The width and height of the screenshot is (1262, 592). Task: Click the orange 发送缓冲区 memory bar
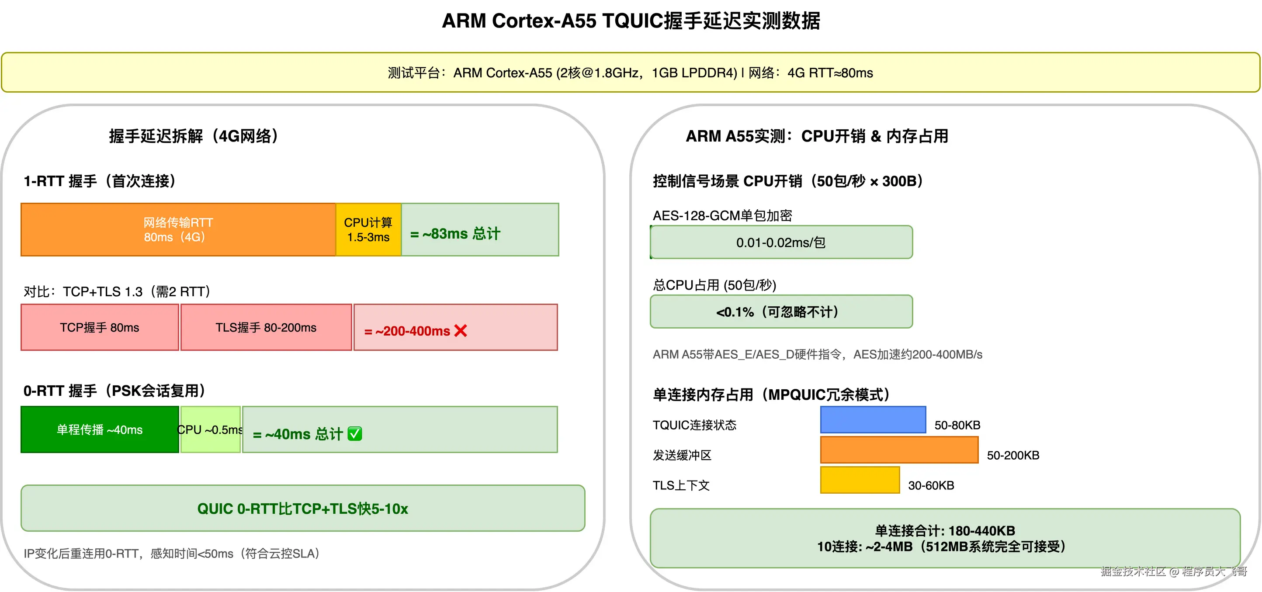tap(899, 450)
